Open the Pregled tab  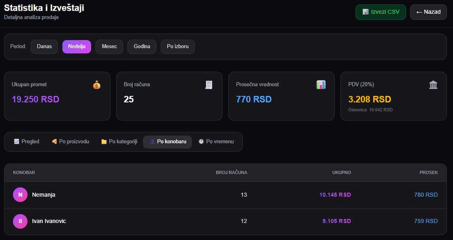coord(27,142)
